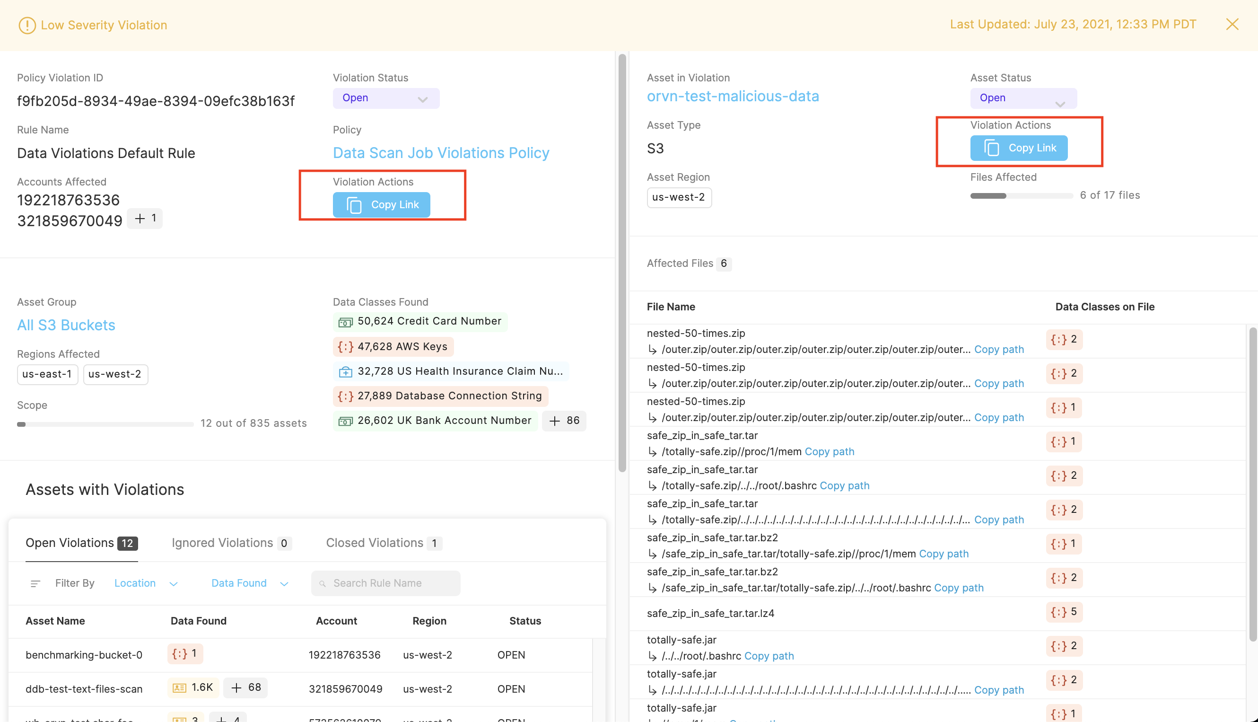Click the Search Rule Name field
This screenshot has height=722, width=1258.
pyautogui.click(x=385, y=584)
